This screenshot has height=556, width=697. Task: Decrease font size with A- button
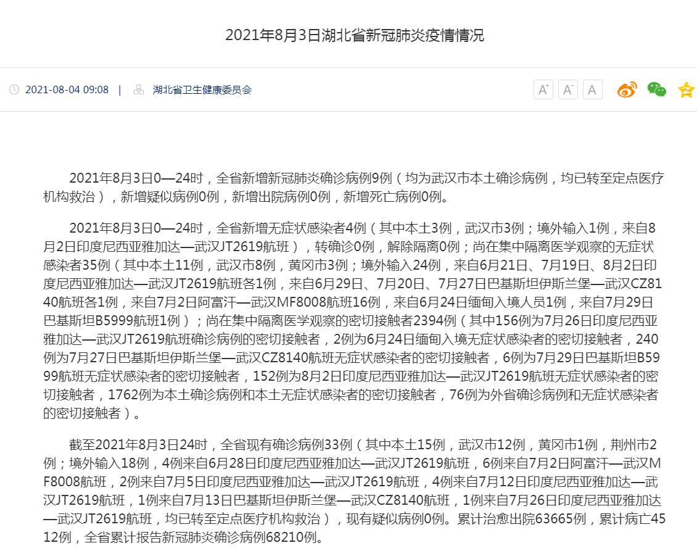point(567,90)
